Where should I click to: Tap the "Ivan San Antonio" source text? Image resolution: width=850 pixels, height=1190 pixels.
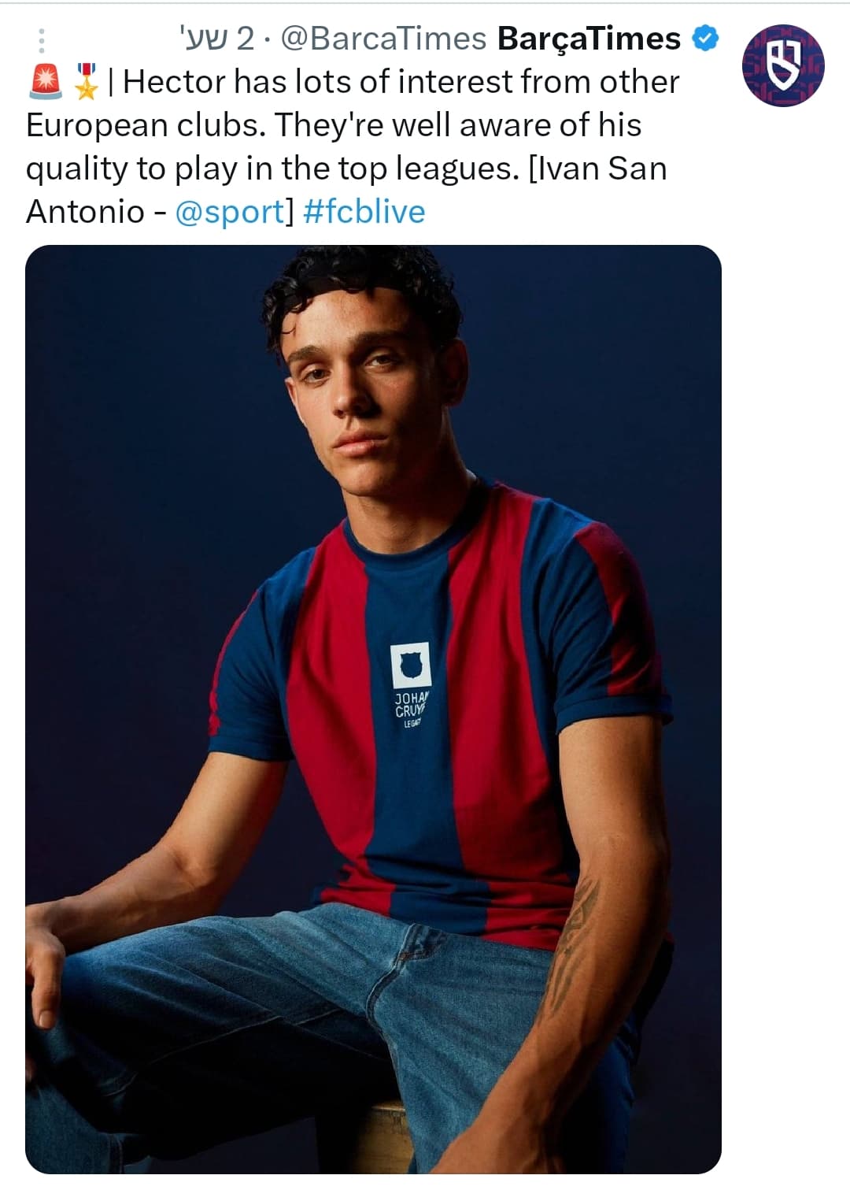346,190
